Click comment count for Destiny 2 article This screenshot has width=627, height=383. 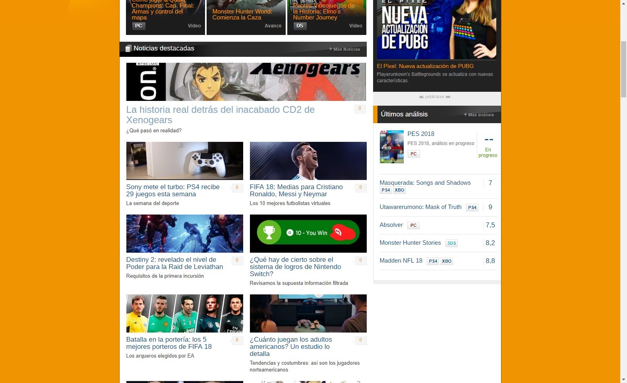pos(237,261)
